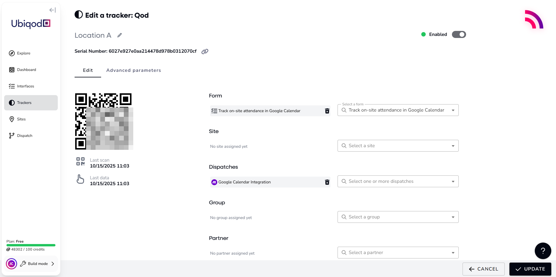Expand the Select a group dropdown
556x277 pixels.
tap(453, 217)
